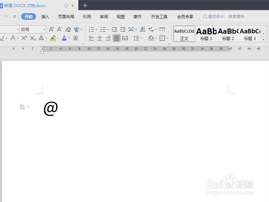The width and height of the screenshot is (269, 202).
Task: Apply numbered list formatting
Action: click(103, 29)
